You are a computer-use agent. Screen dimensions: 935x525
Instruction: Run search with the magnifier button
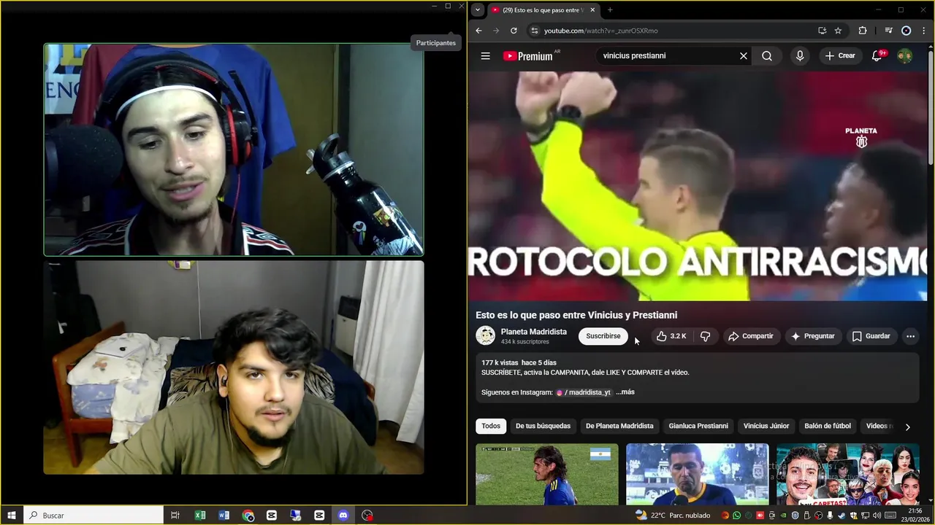(x=767, y=55)
